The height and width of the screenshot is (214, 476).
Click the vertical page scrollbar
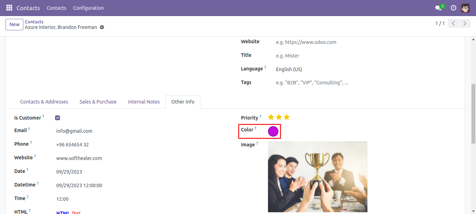pyautogui.click(x=473, y=114)
